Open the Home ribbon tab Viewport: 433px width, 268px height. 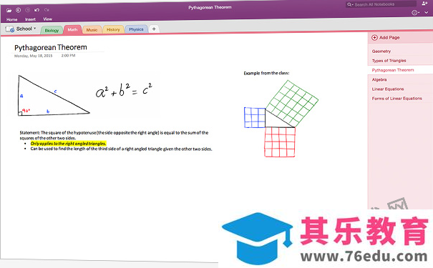click(12, 19)
